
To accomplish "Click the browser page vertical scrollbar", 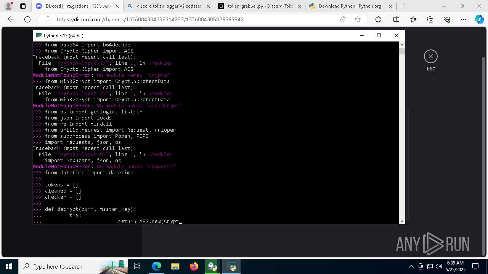I will (484, 156).
